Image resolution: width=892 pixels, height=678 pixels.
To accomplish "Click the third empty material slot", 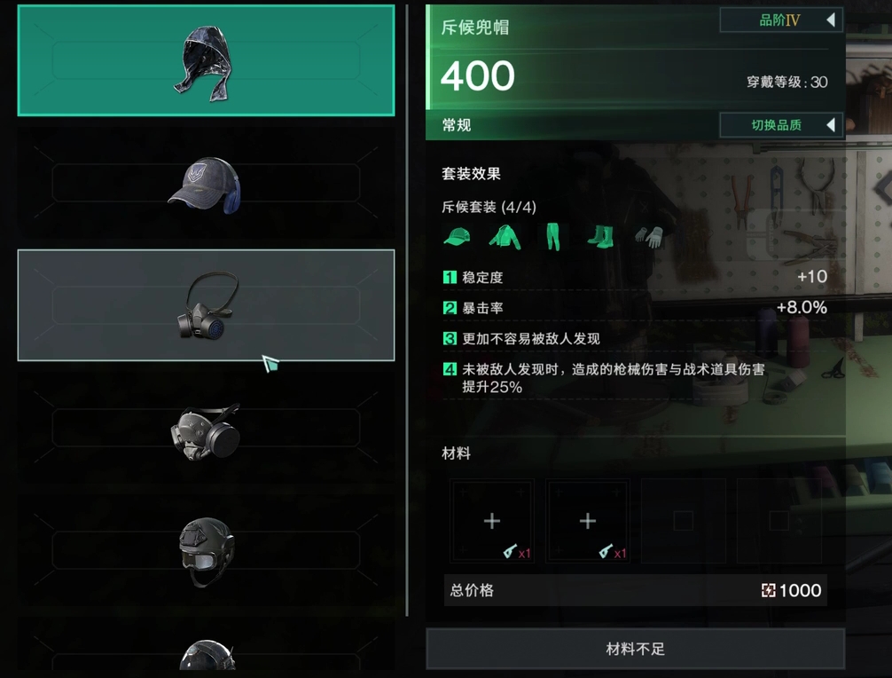I will tap(684, 521).
